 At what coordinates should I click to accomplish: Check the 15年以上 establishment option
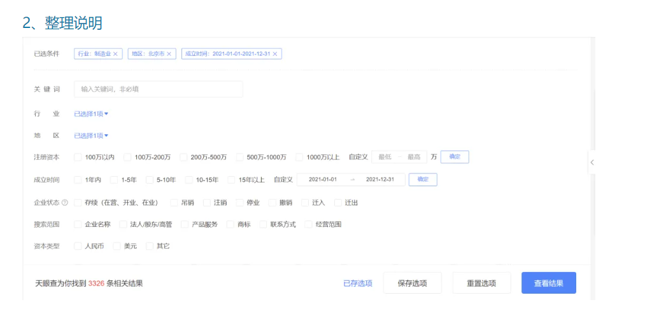232,180
